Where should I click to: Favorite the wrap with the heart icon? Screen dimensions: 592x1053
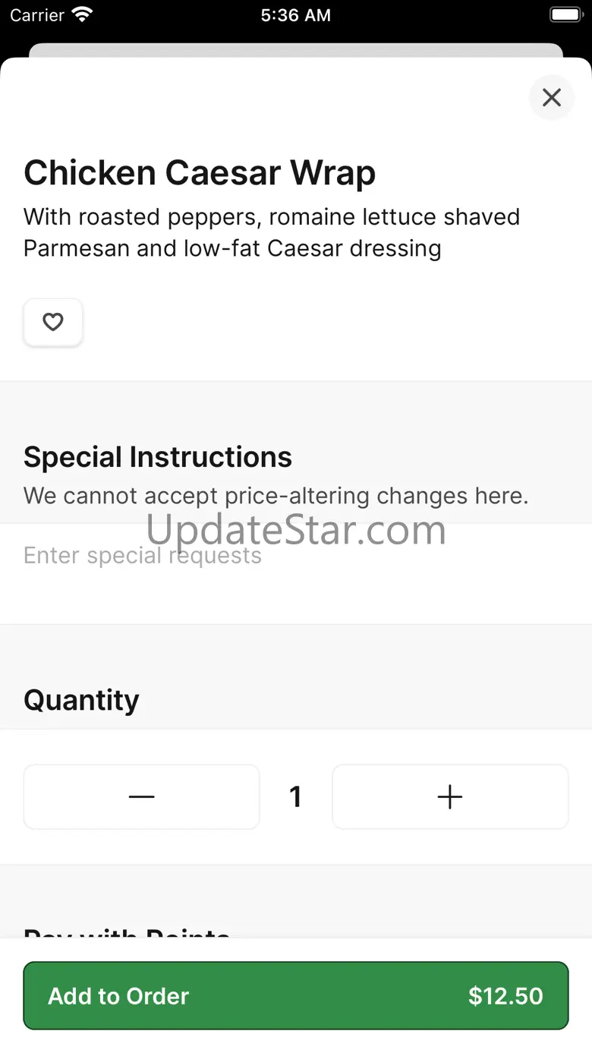[52, 323]
